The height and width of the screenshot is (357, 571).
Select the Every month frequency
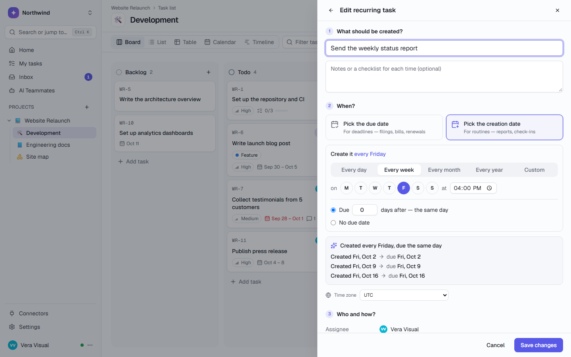point(444,170)
